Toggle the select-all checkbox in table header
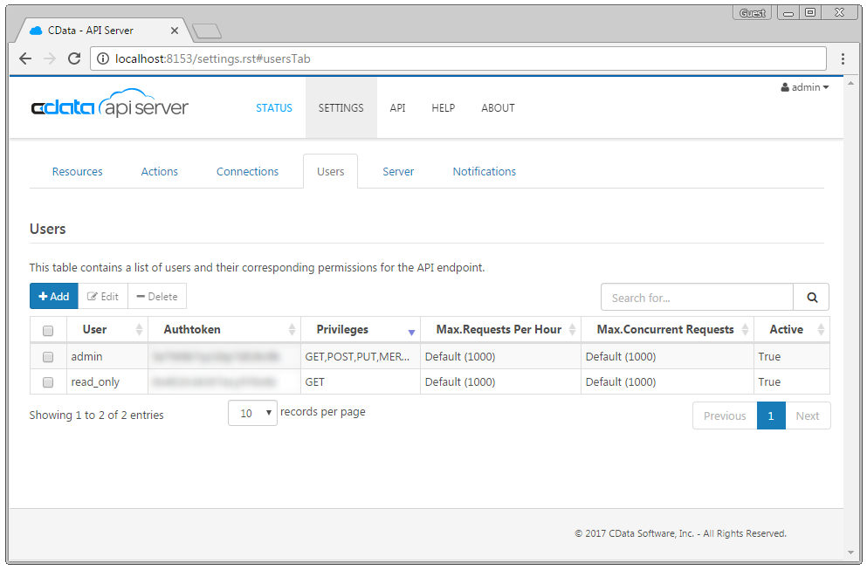867x570 pixels. tap(48, 331)
